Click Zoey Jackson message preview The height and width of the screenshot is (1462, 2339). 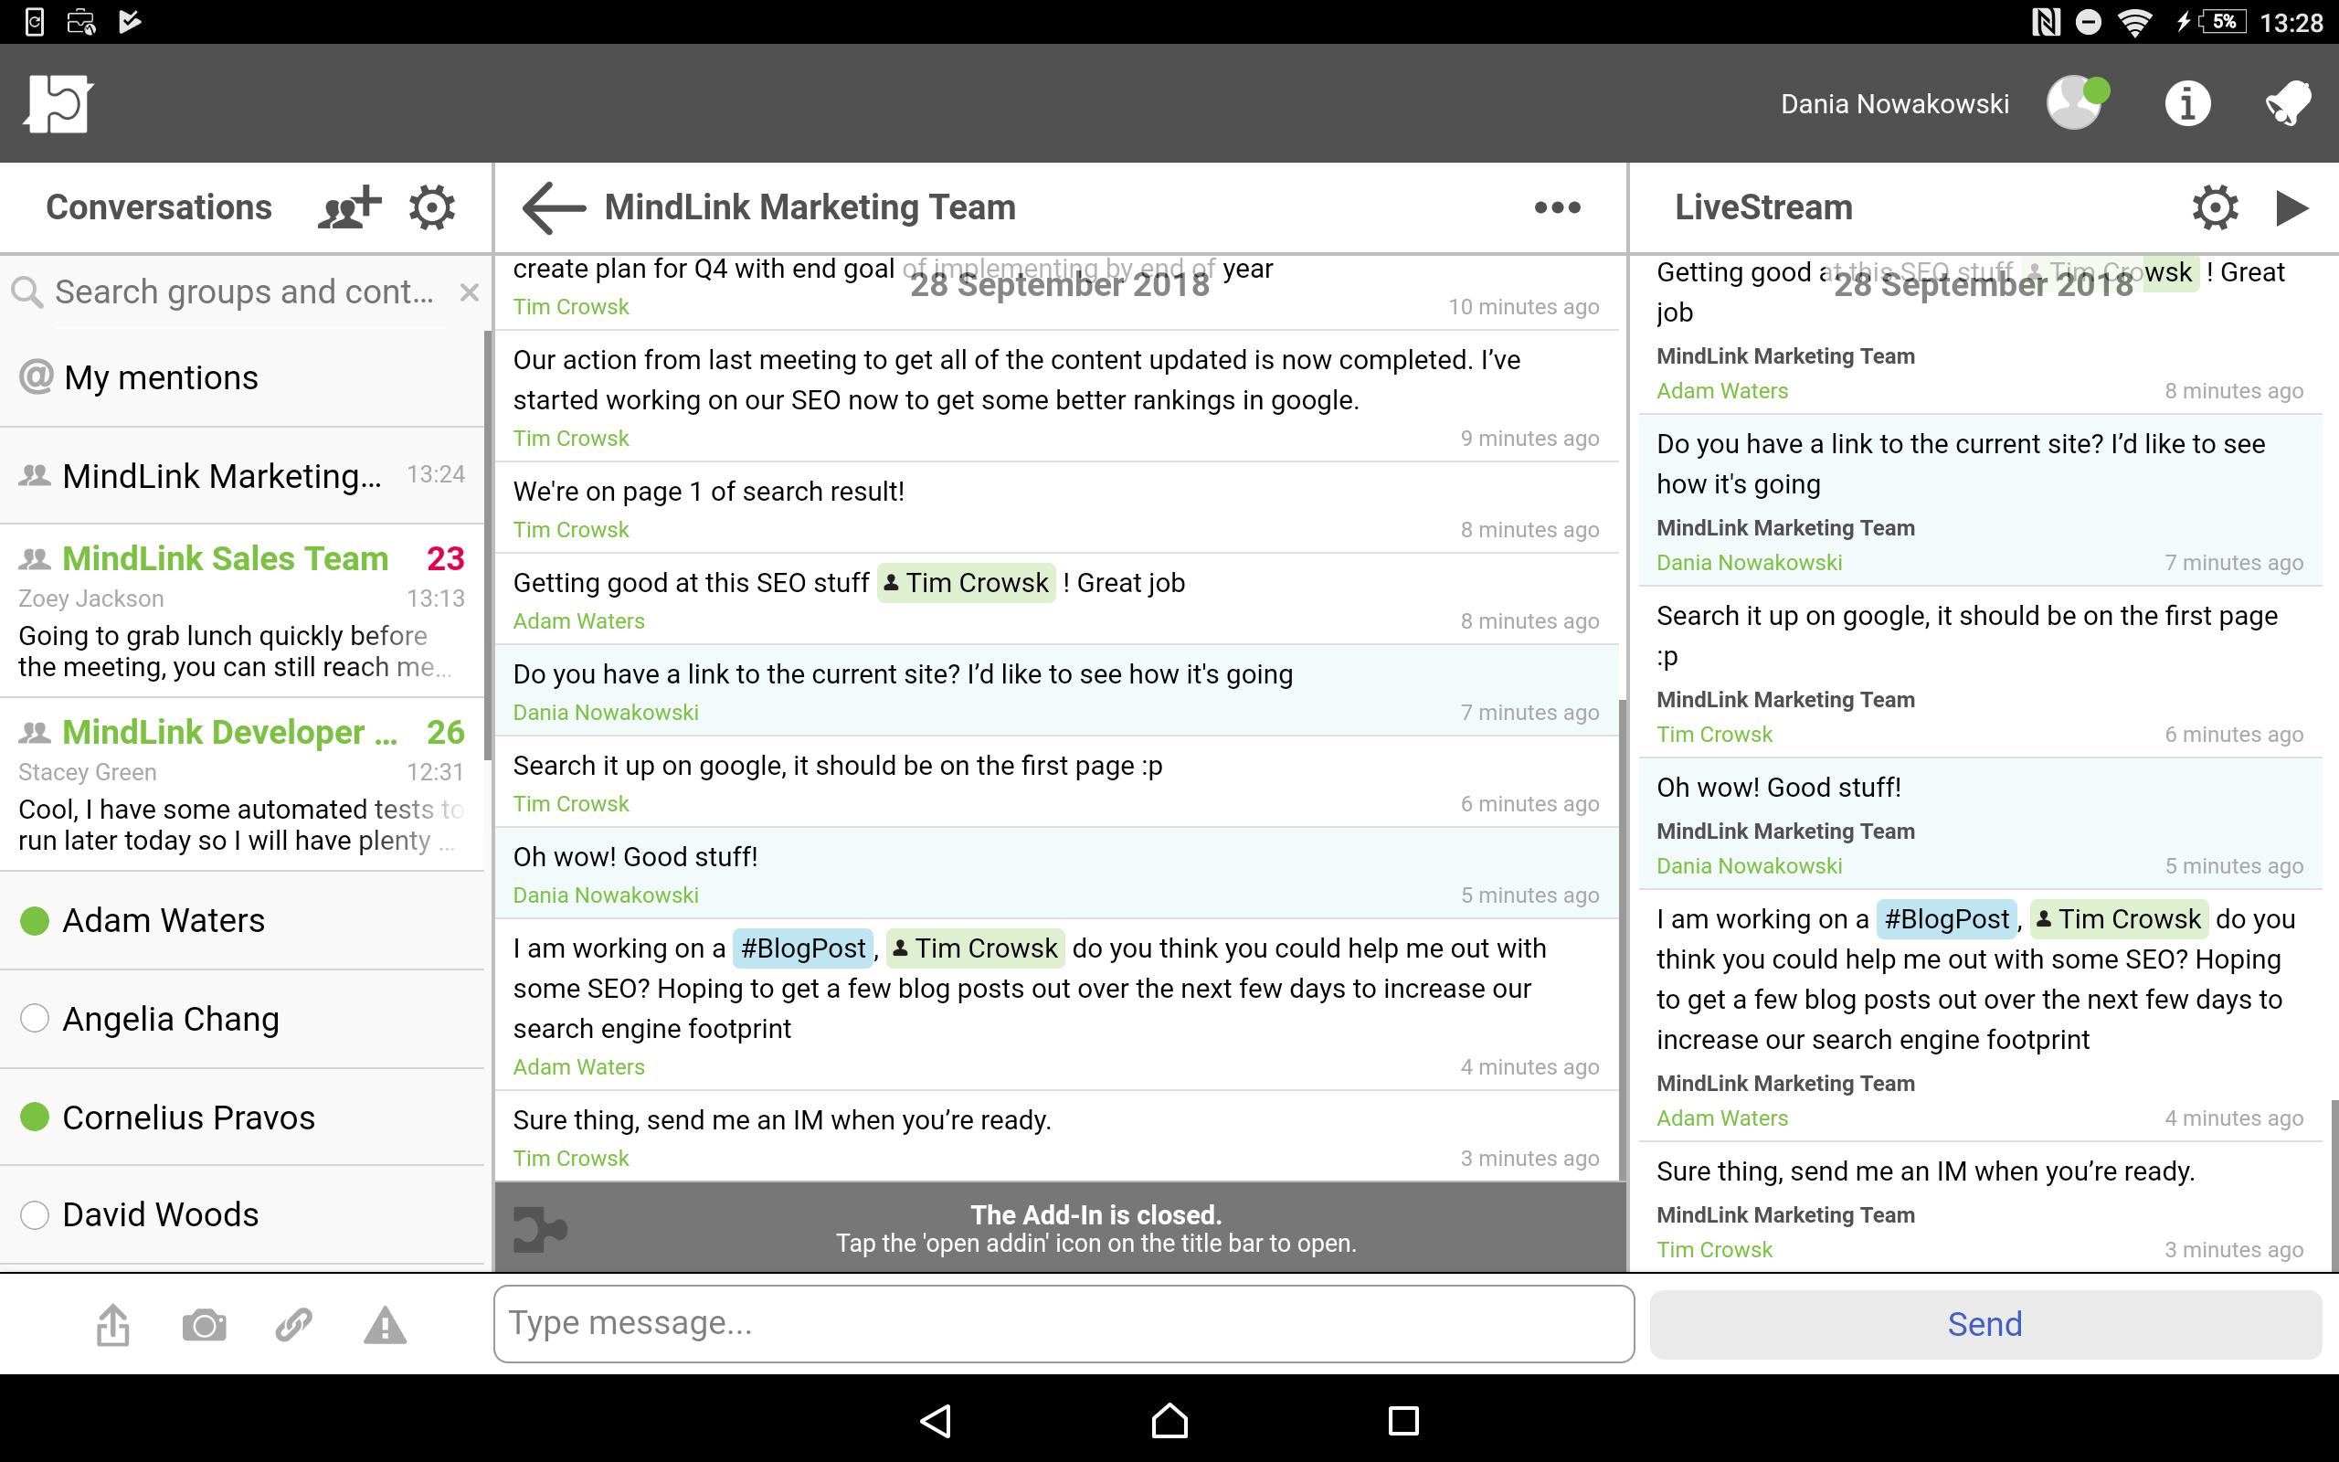(235, 651)
